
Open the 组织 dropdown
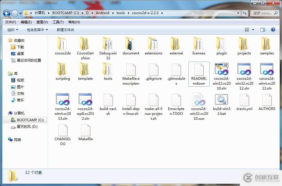point(13,30)
